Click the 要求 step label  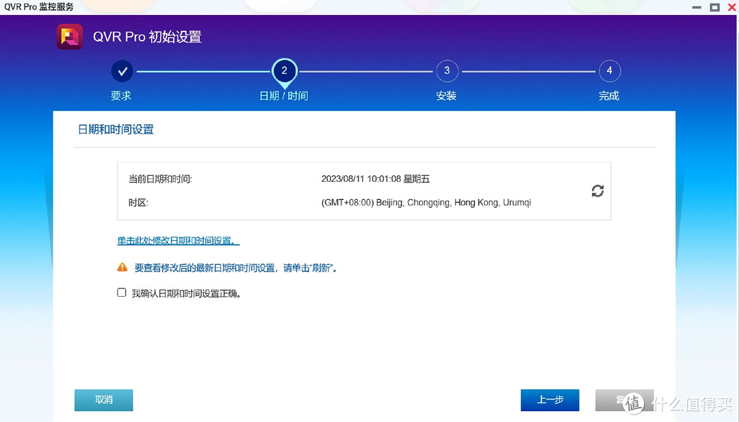tap(121, 96)
